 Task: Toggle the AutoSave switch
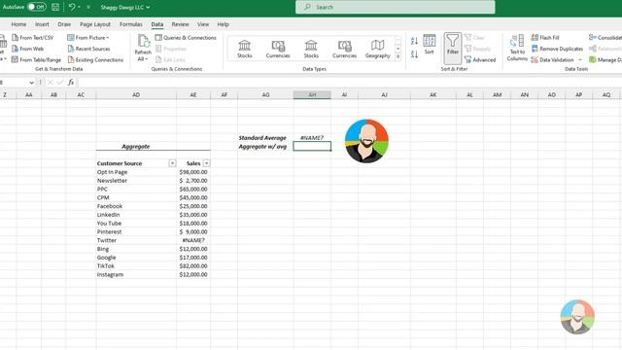coord(37,7)
